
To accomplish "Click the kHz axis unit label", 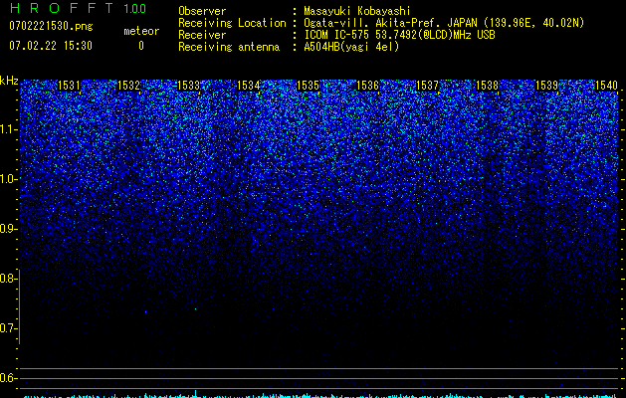I will point(9,81).
